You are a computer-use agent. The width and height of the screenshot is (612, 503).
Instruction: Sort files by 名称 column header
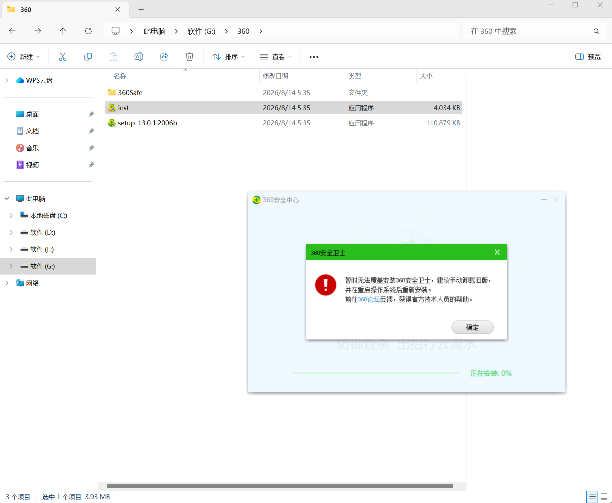[x=120, y=76]
